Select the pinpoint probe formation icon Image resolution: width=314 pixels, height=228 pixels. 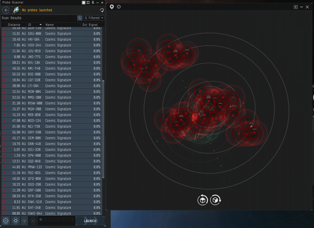[16, 221]
